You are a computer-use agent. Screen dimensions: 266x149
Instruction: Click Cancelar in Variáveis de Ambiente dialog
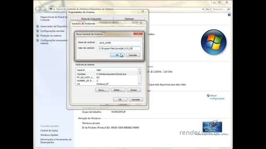pyautogui.click(x=136, y=99)
